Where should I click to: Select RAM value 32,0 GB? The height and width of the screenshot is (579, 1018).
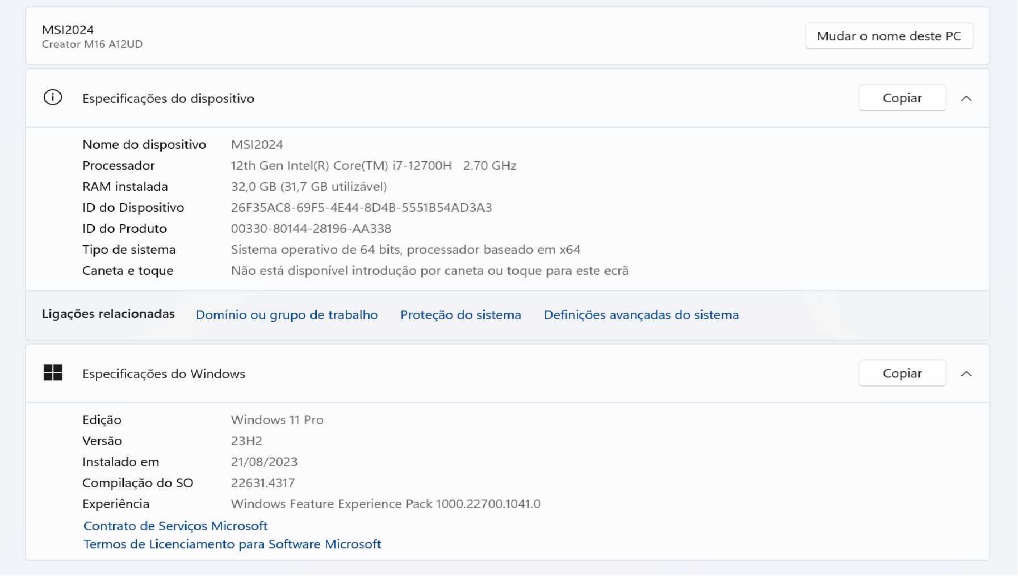coord(309,187)
